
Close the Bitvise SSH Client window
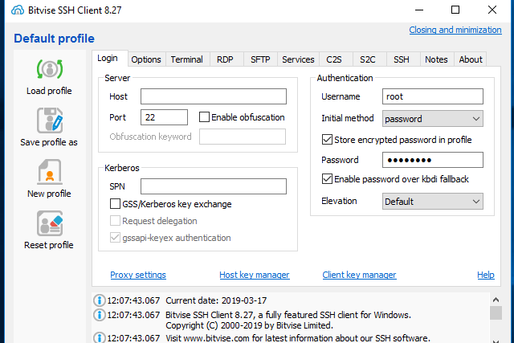492,10
